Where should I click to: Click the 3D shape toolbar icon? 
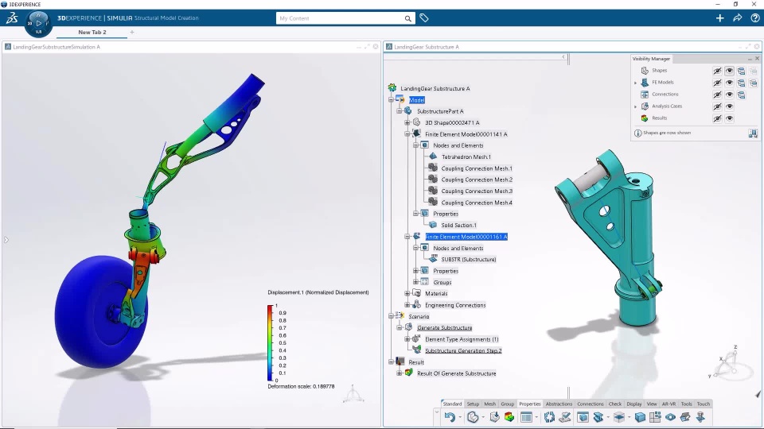click(x=473, y=417)
